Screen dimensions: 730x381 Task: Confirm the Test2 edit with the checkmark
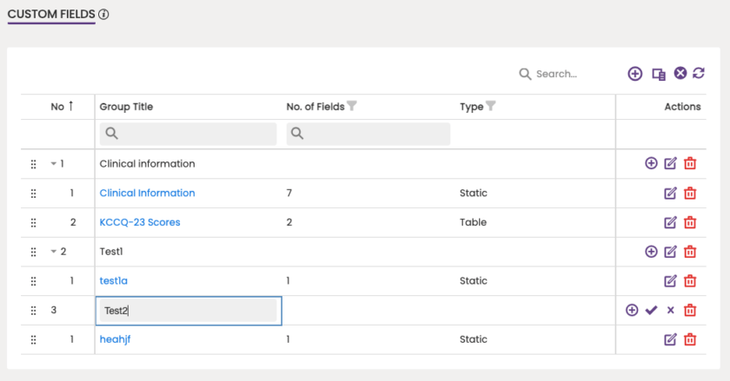point(651,311)
